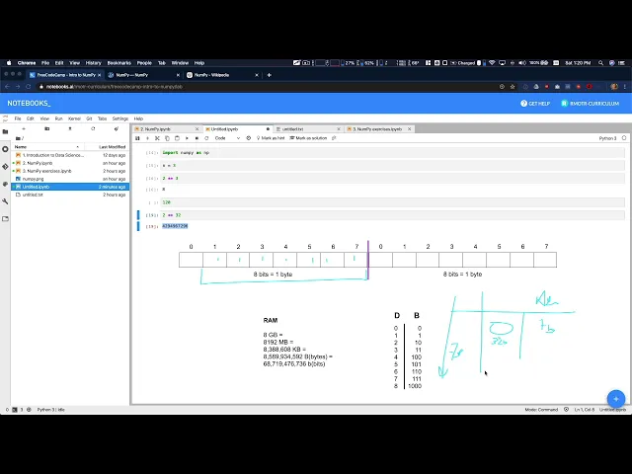Create a new launcher with plus icon
Image resolution: width=632 pixels, height=474 pixels.
tap(24, 128)
